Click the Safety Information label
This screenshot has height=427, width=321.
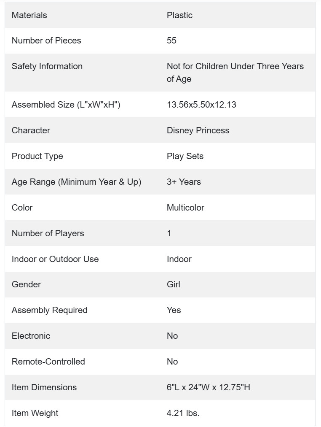click(47, 66)
